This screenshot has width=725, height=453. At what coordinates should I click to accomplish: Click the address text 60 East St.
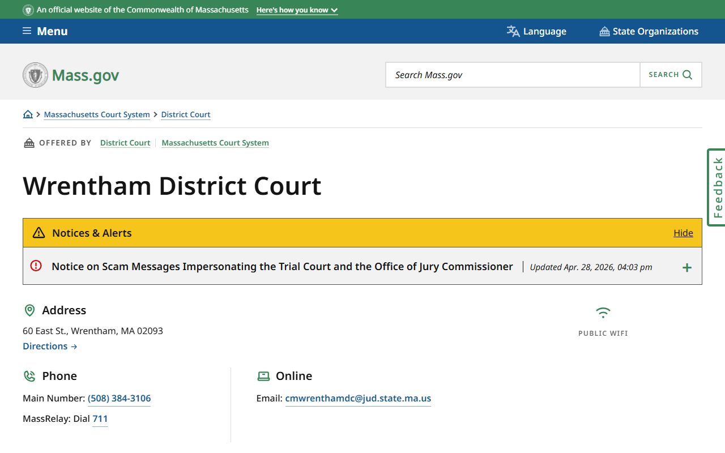[x=93, y=331]
